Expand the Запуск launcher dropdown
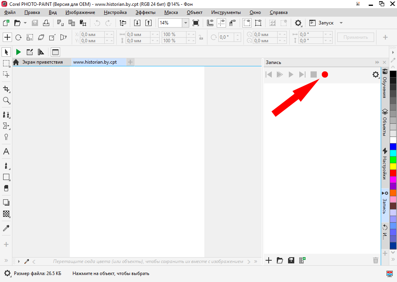This screenshot has width=397, height=282. [x=341, y=23]
